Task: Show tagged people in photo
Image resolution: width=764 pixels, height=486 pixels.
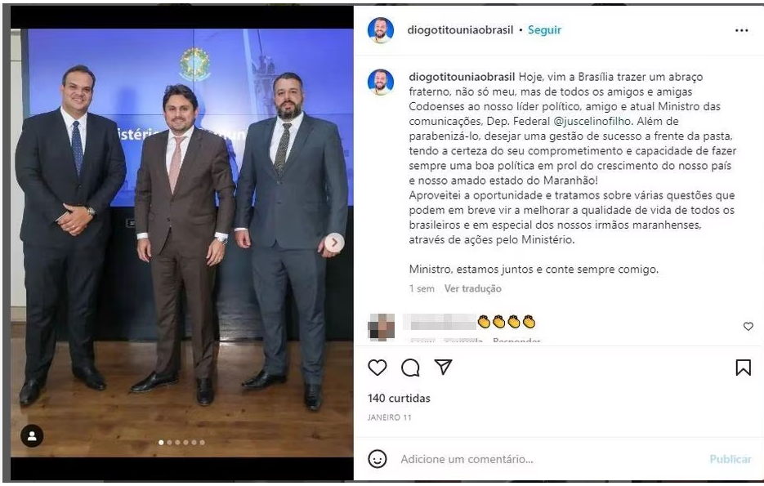Action: click(x=32, y=436)
